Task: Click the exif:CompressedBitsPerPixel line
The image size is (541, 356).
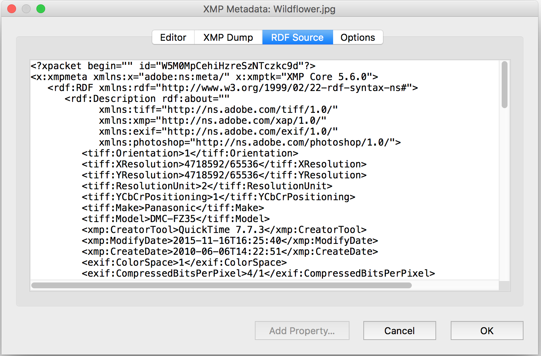Action: (x=258, y=273)
